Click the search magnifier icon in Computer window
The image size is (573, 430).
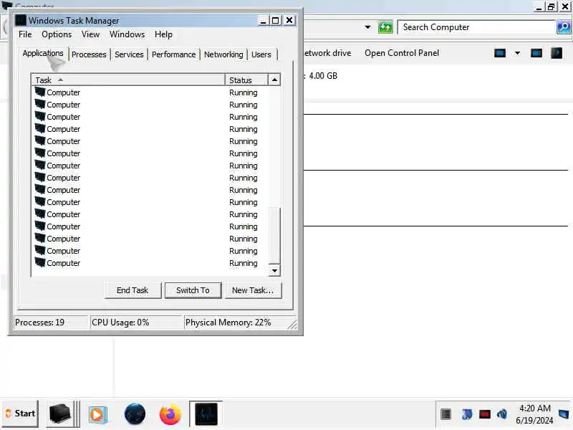pyautogui.click(x=564, y=27)
